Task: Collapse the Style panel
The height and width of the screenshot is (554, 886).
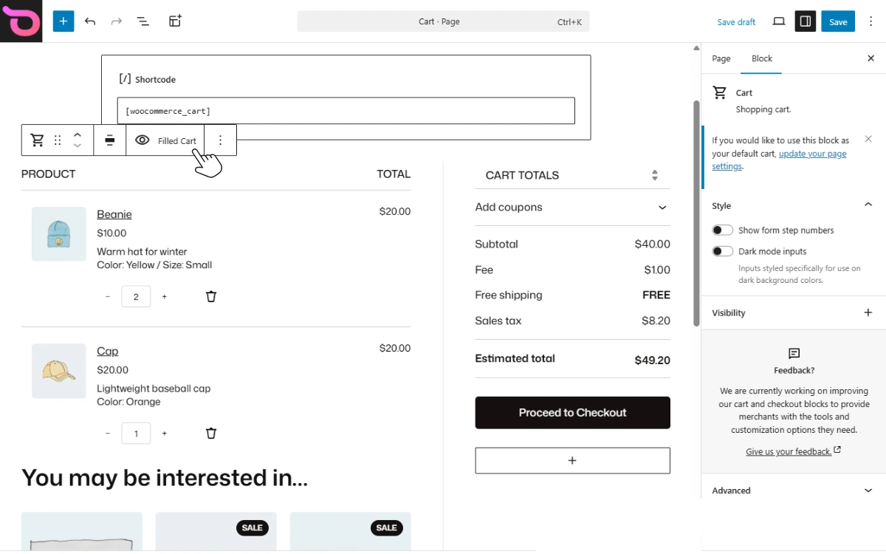Action: pos(868,205)
